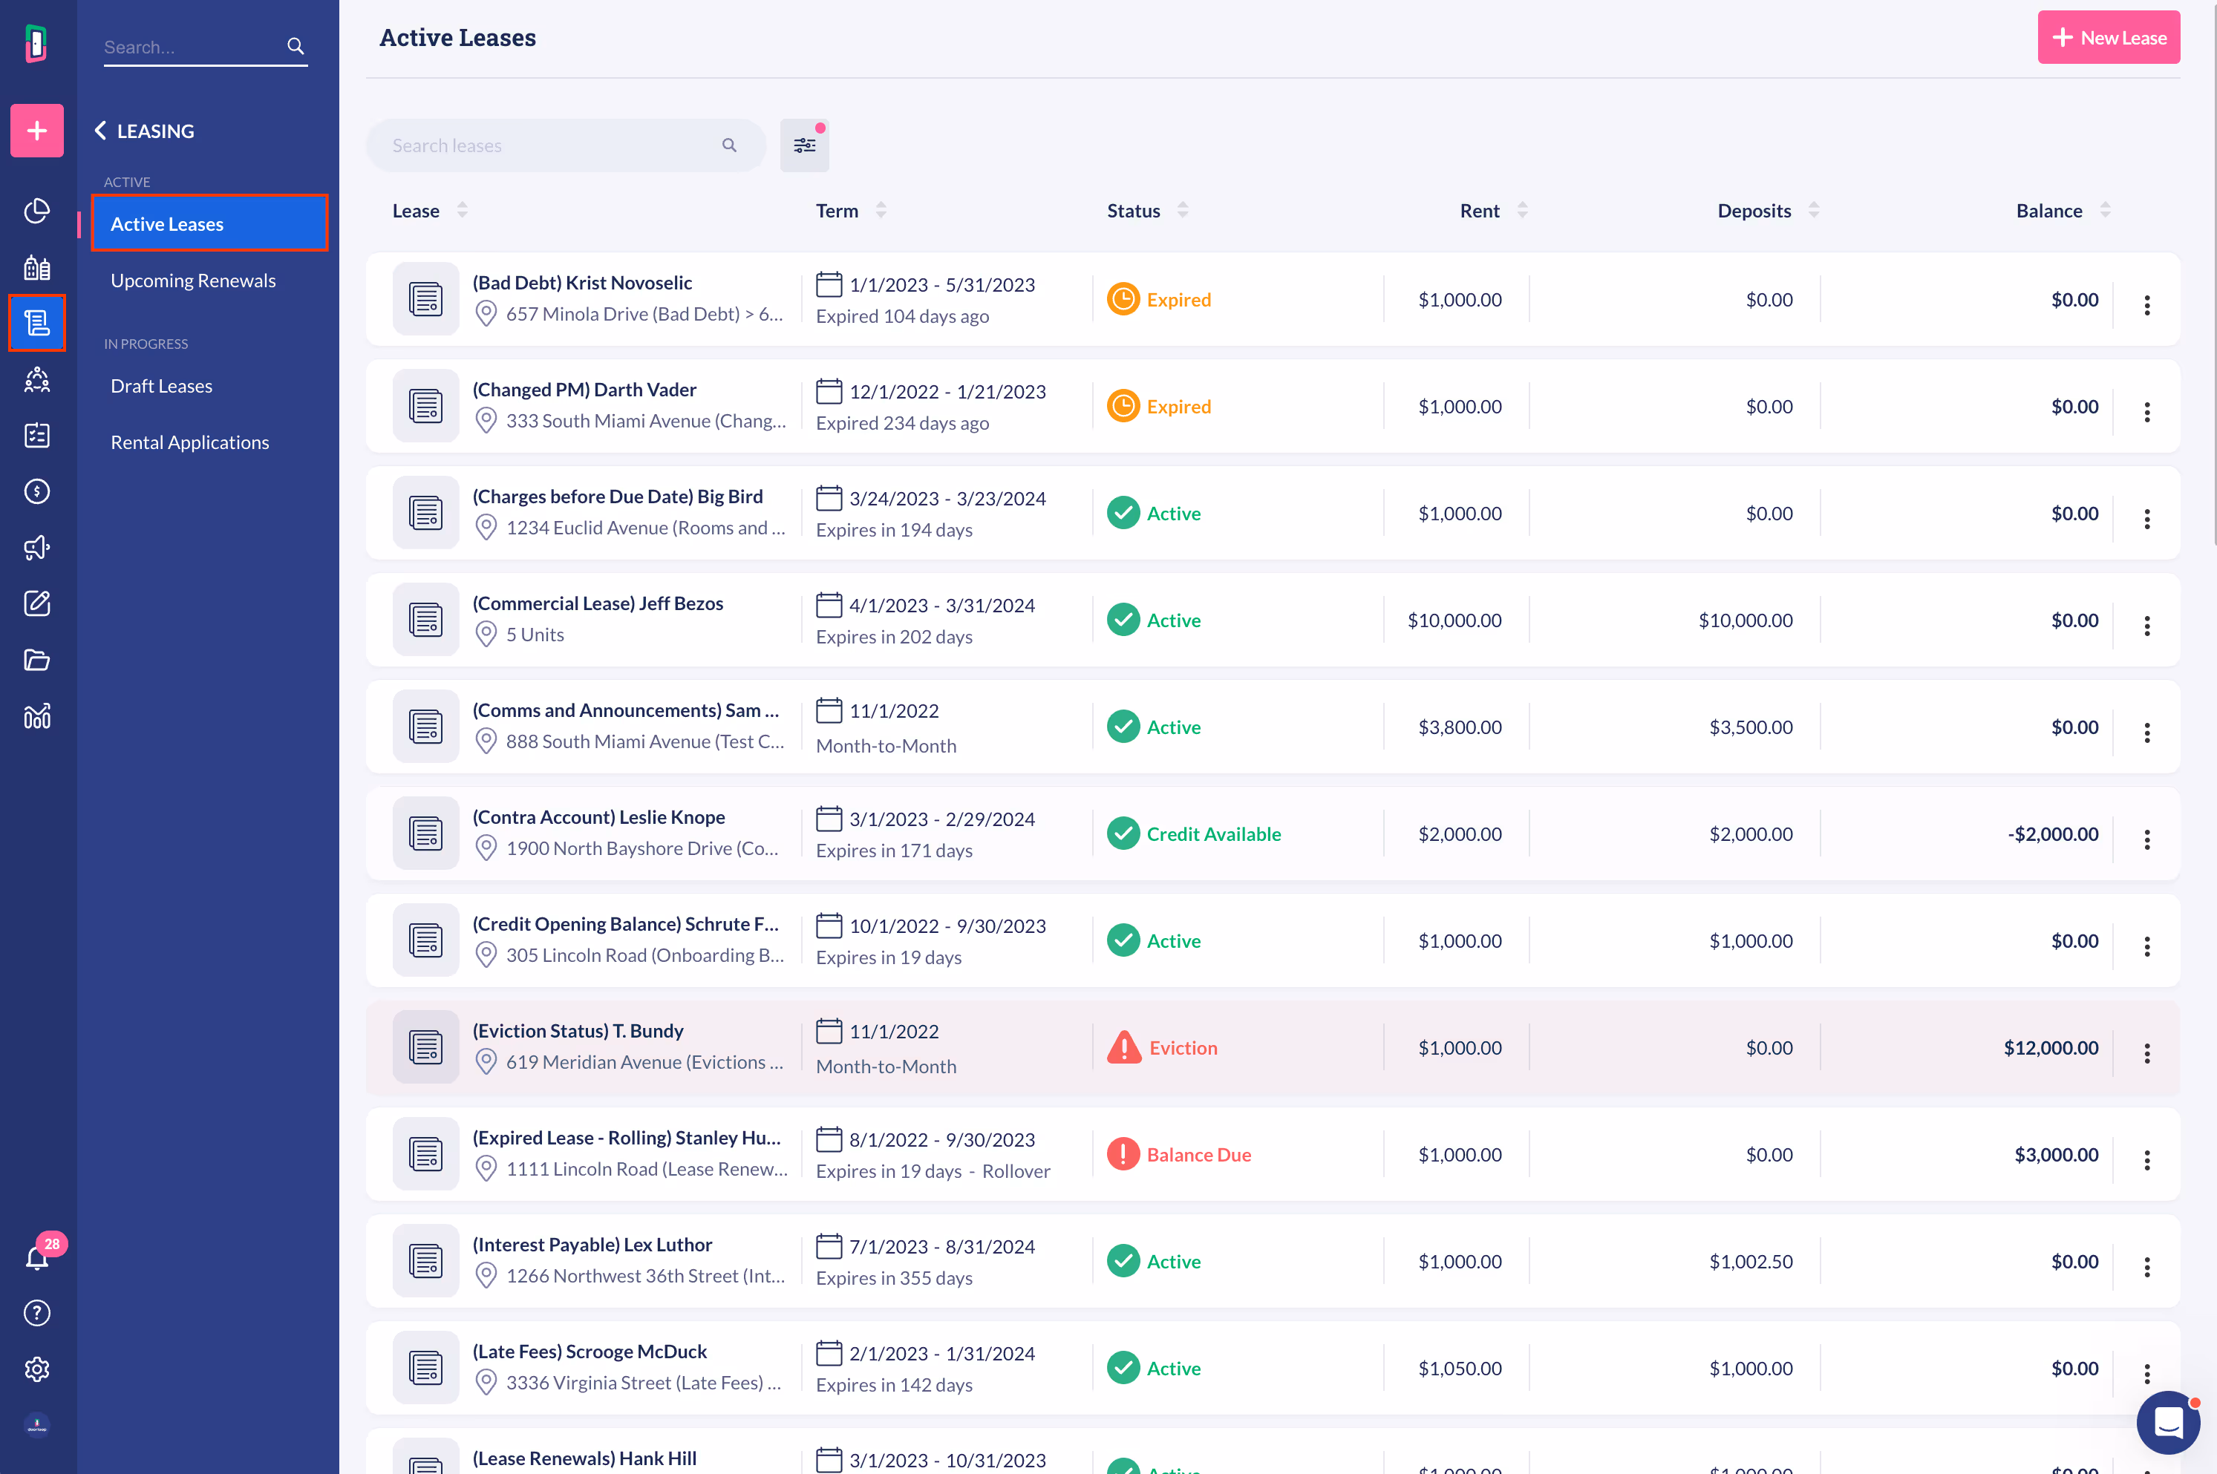The image size is (2217, 1474).
Task: Click the global search magnifier icon
Action: point(296,46)
